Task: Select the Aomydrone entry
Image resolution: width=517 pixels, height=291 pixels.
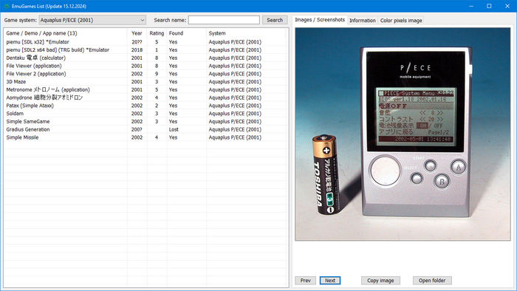Action: pyautogui.click(x=145, y=97)
